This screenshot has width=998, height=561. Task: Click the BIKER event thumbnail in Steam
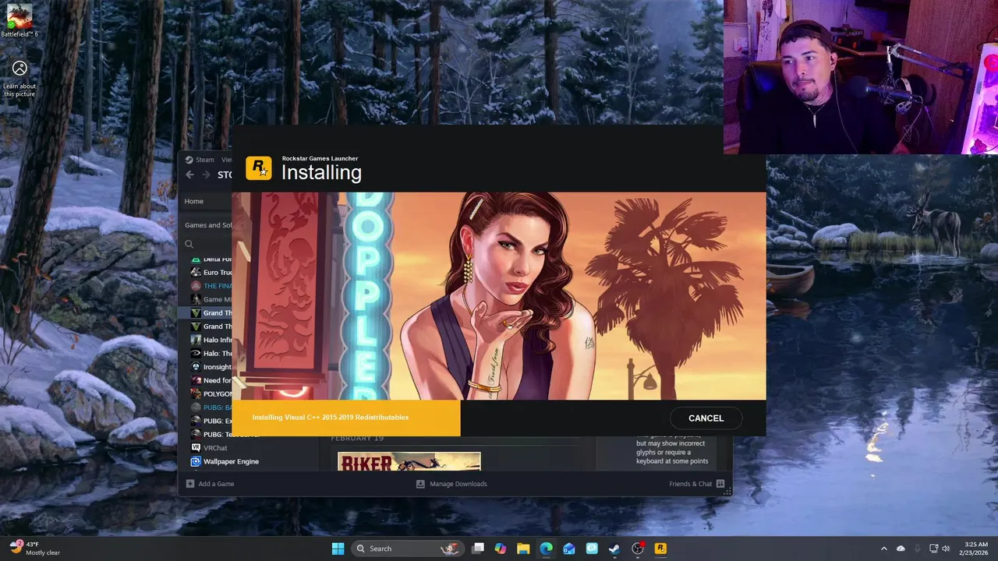[409, 461]
